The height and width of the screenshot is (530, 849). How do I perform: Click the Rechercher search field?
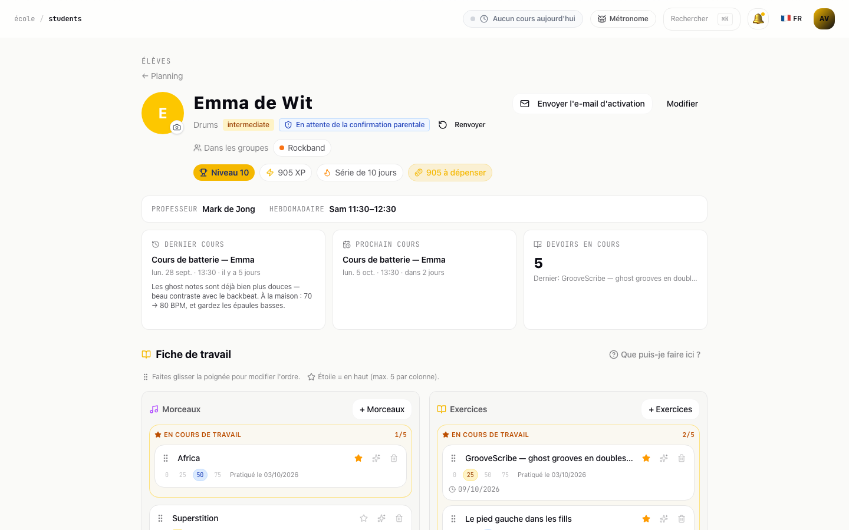coord(702,19)
